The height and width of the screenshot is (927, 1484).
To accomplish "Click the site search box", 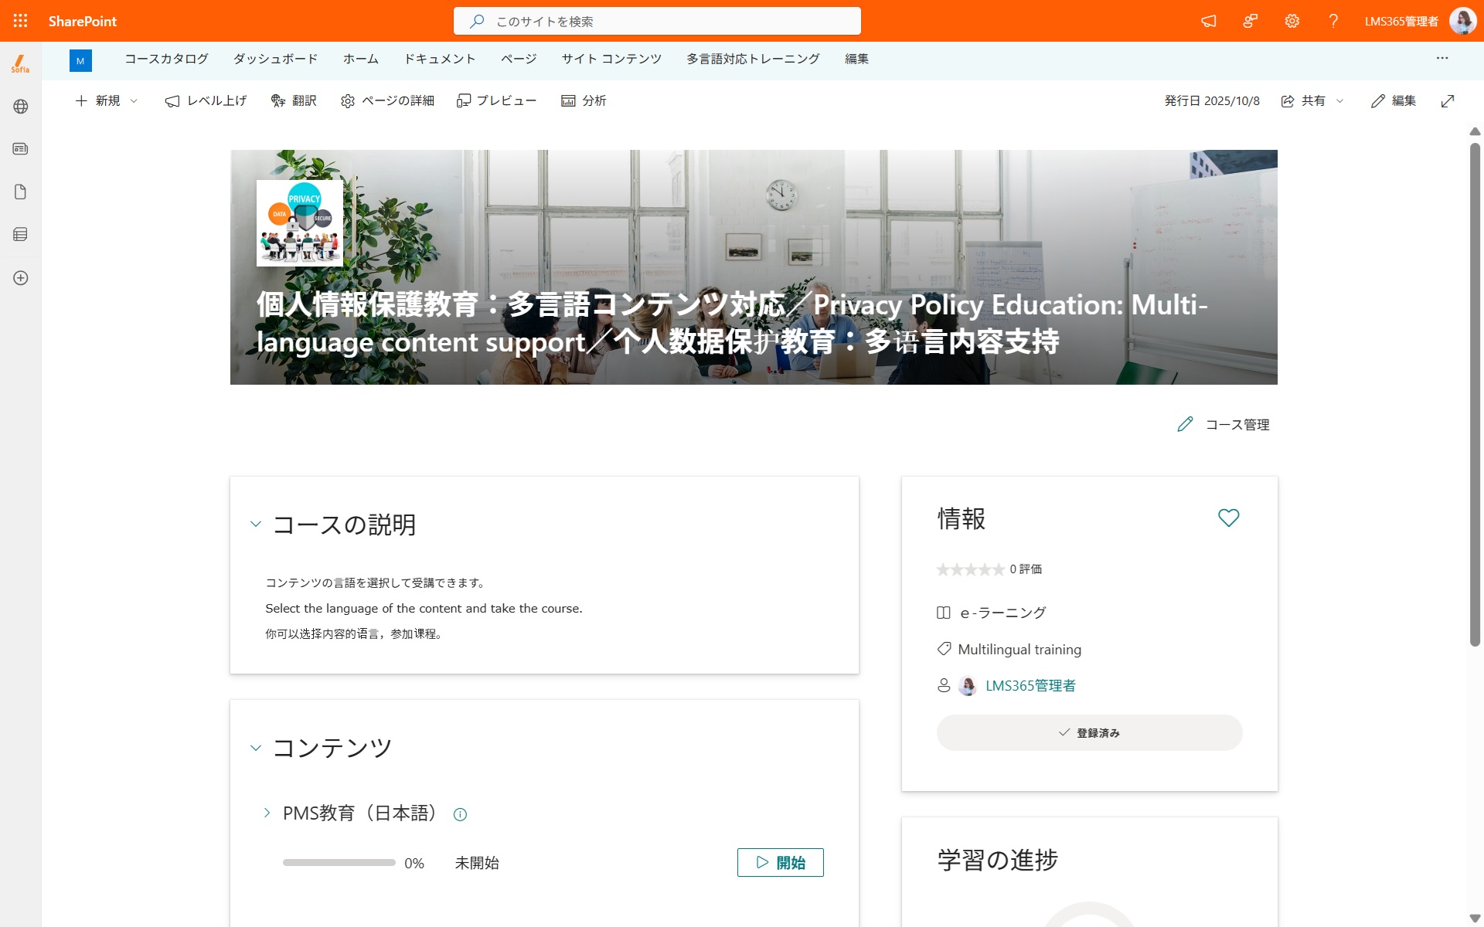I will (x=657, y=21).
